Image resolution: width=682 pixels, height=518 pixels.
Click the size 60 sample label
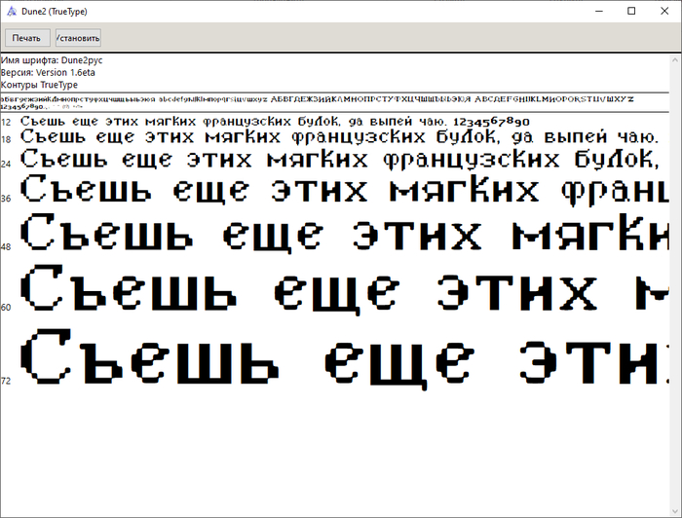point(6,308)
